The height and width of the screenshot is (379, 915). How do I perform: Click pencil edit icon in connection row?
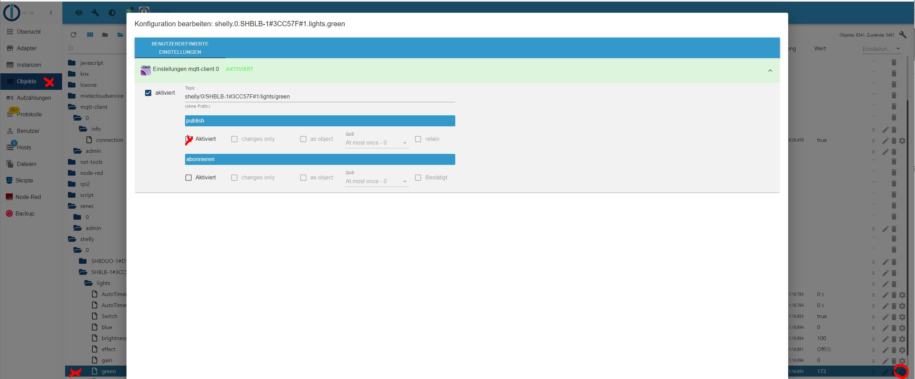click(x=885, y=141)
